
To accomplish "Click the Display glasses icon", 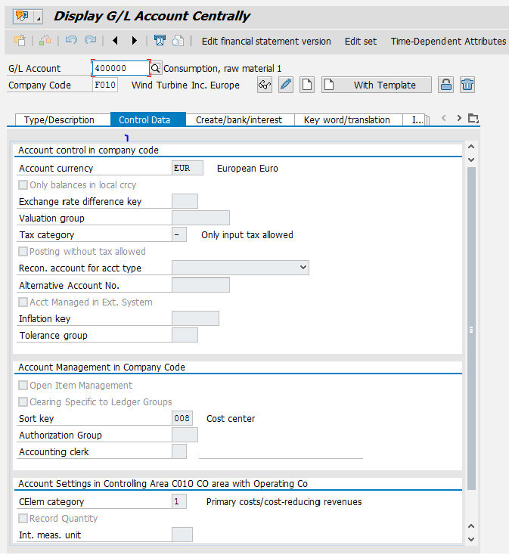I will 265,85.
